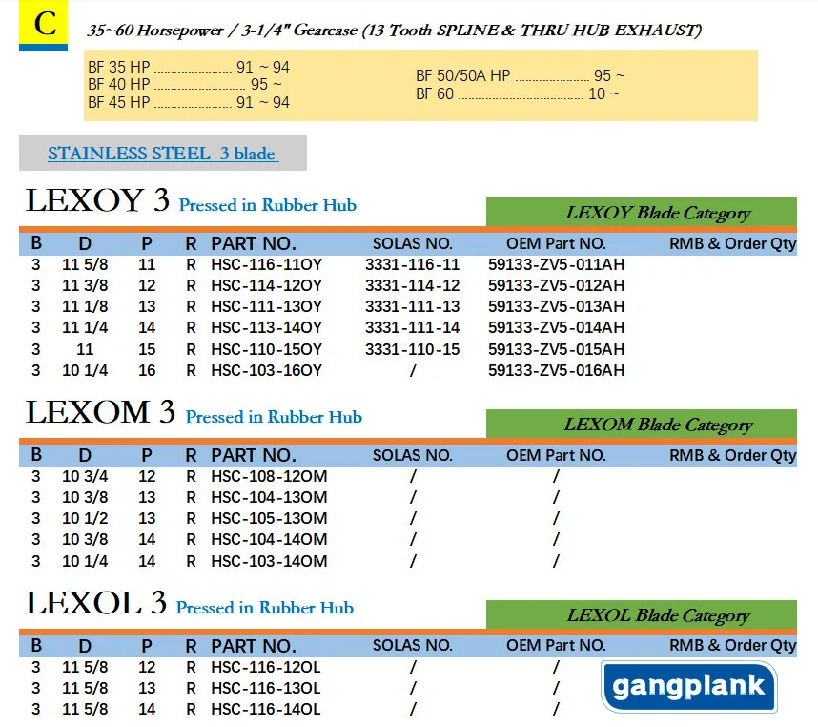Click part number HSC-105-13OM
Viewport: 818px width, 727px height.
coord(269,518)
